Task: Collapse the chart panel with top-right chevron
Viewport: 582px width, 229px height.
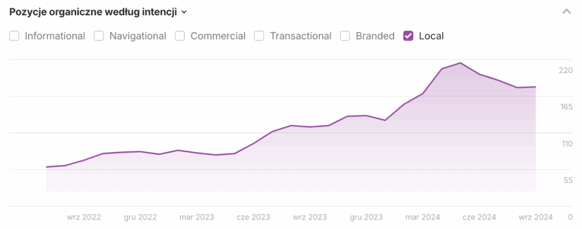Action: tap(566, 11)
